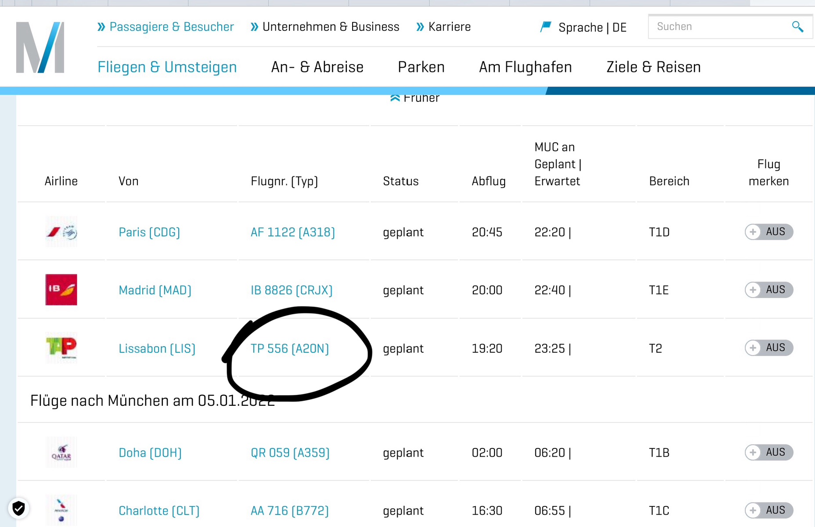This screenshot has height=527, width=815.
Task: Expand earlier flights with Früher
Action: click(x=415, y=98)
